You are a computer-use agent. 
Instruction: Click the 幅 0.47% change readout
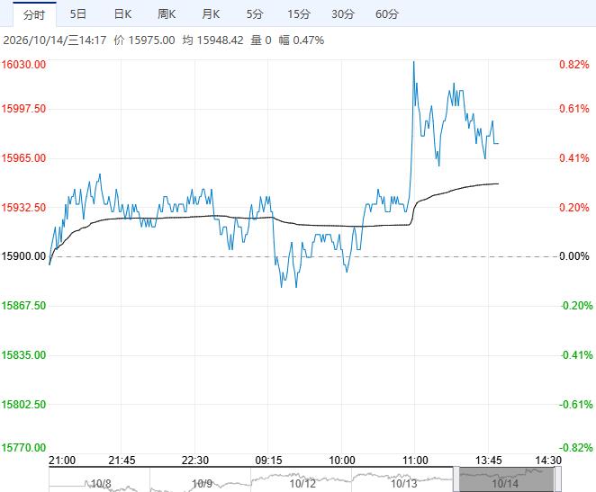click(302, 40)
